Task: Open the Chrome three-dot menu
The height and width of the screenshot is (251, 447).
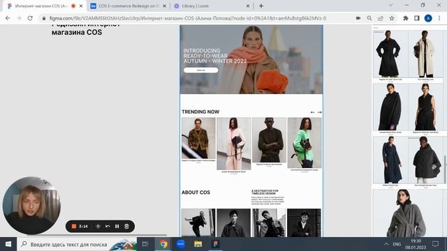Action: point(439,18)
